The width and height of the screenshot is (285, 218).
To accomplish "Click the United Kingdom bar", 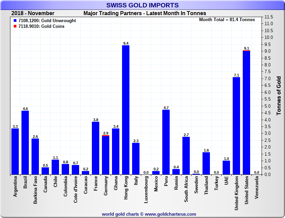I will (x=236, y=126).
